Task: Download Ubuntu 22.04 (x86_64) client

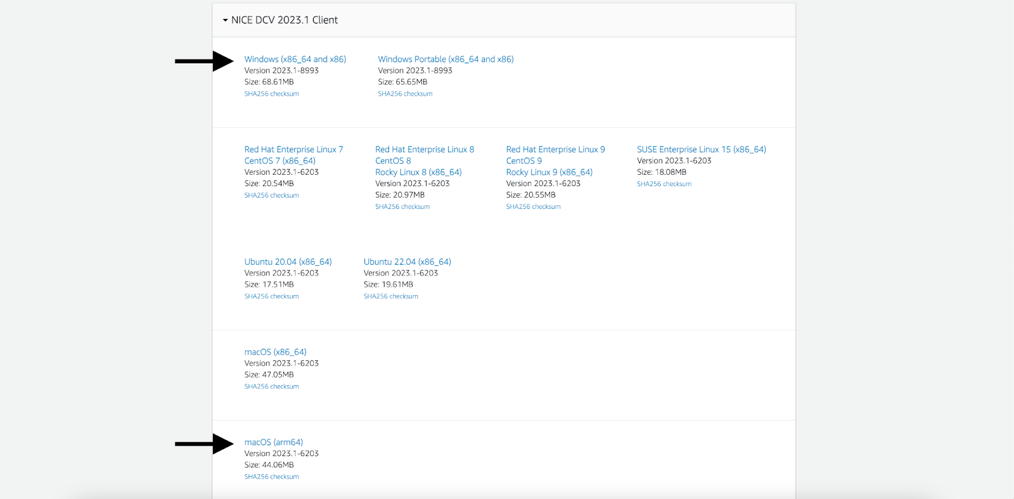Action: click(408, 262)
